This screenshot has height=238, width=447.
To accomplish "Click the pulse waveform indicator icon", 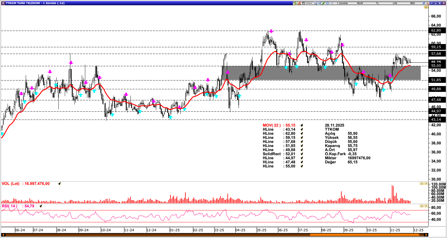I will tap(332, 3).
